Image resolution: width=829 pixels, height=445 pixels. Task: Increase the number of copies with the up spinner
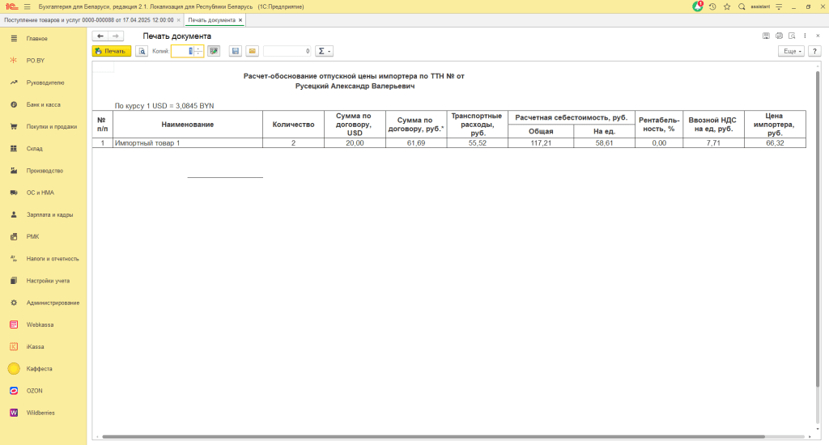pyautogui.click(x=198, y=49)
